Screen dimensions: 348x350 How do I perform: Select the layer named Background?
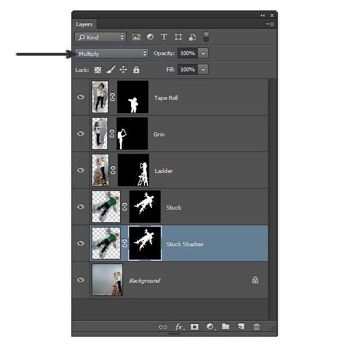144,280
